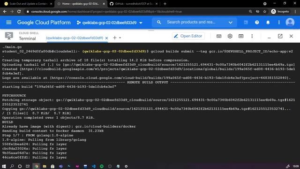Viewport: 300px width, 169px height.
Task: Open the Google Cloud navigation hamburger menu
Action: [x=9, y=23]
